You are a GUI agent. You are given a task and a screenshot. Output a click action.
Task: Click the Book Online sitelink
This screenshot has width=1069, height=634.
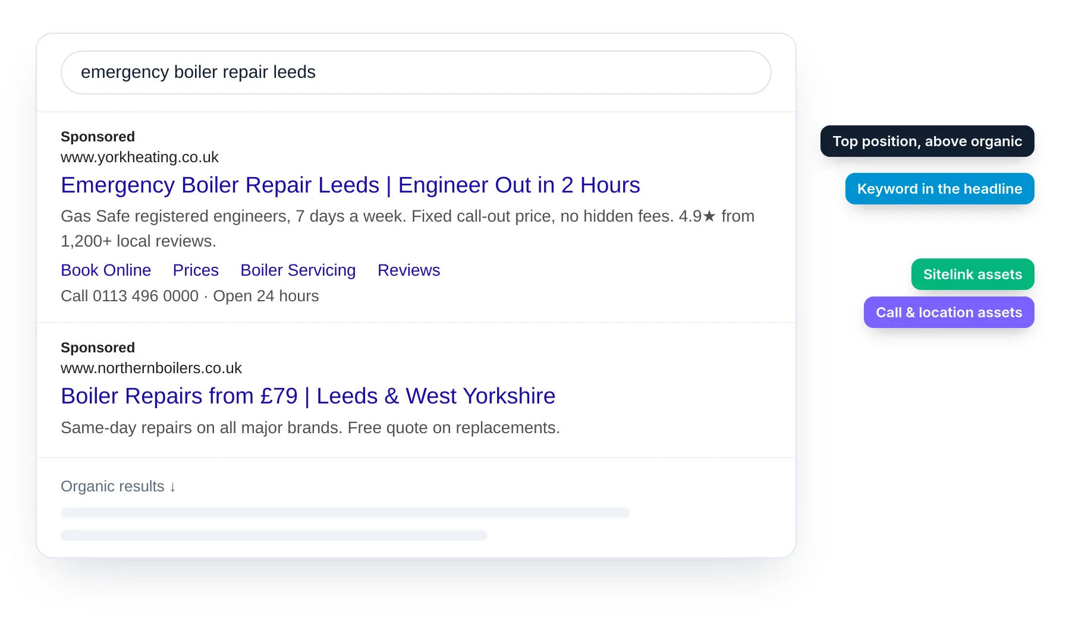(x=106, y=270)
